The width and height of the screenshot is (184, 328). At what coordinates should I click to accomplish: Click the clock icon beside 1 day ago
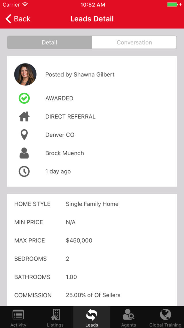click(x=24, y=171)
